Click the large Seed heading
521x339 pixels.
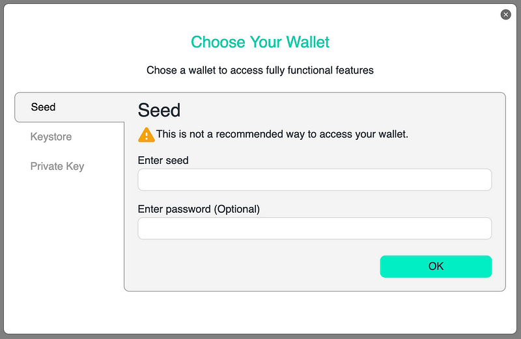point(159,110)
